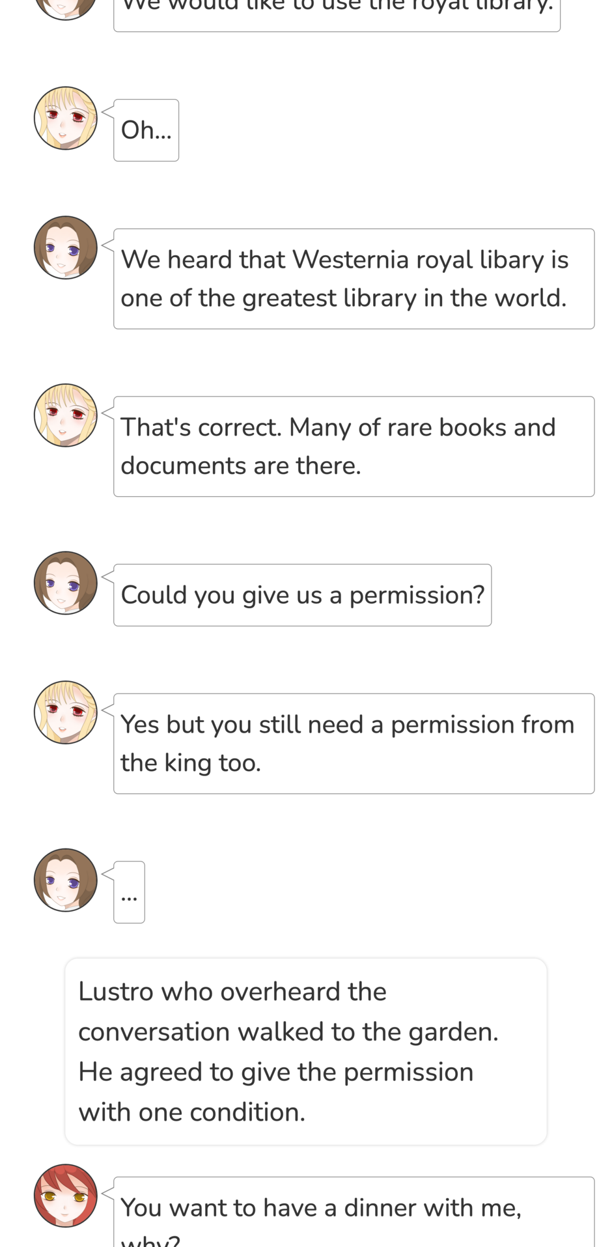The image size is (612, 1247).
Task: Click the blonde avatar beside "Yes but you still need"
Action: pos(65,712)
